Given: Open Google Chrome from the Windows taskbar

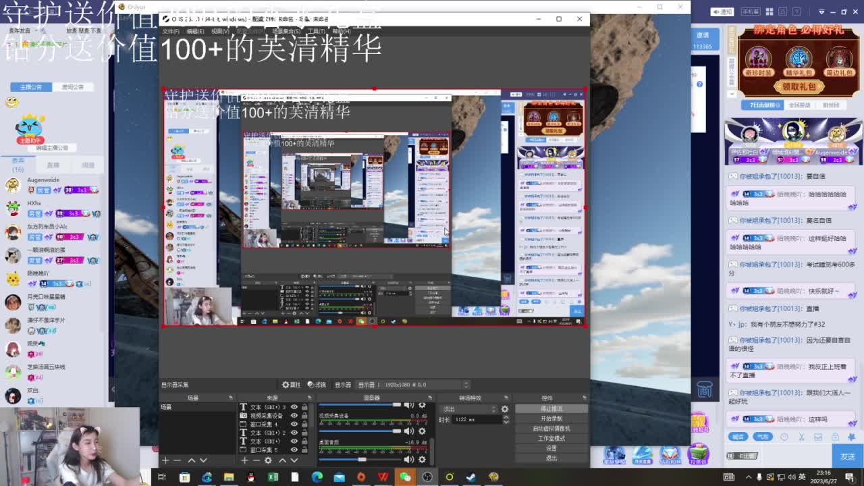Looking at the screenshot, I should point(209,478).
